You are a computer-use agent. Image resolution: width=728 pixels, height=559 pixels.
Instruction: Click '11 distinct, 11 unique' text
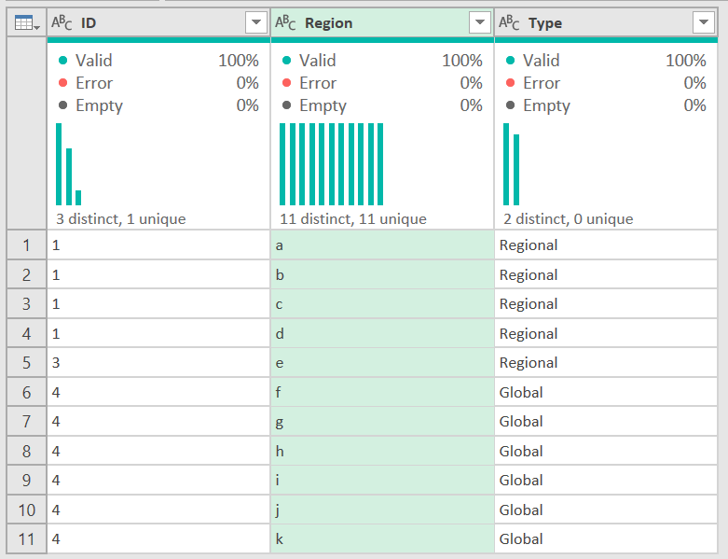point(353,219)
